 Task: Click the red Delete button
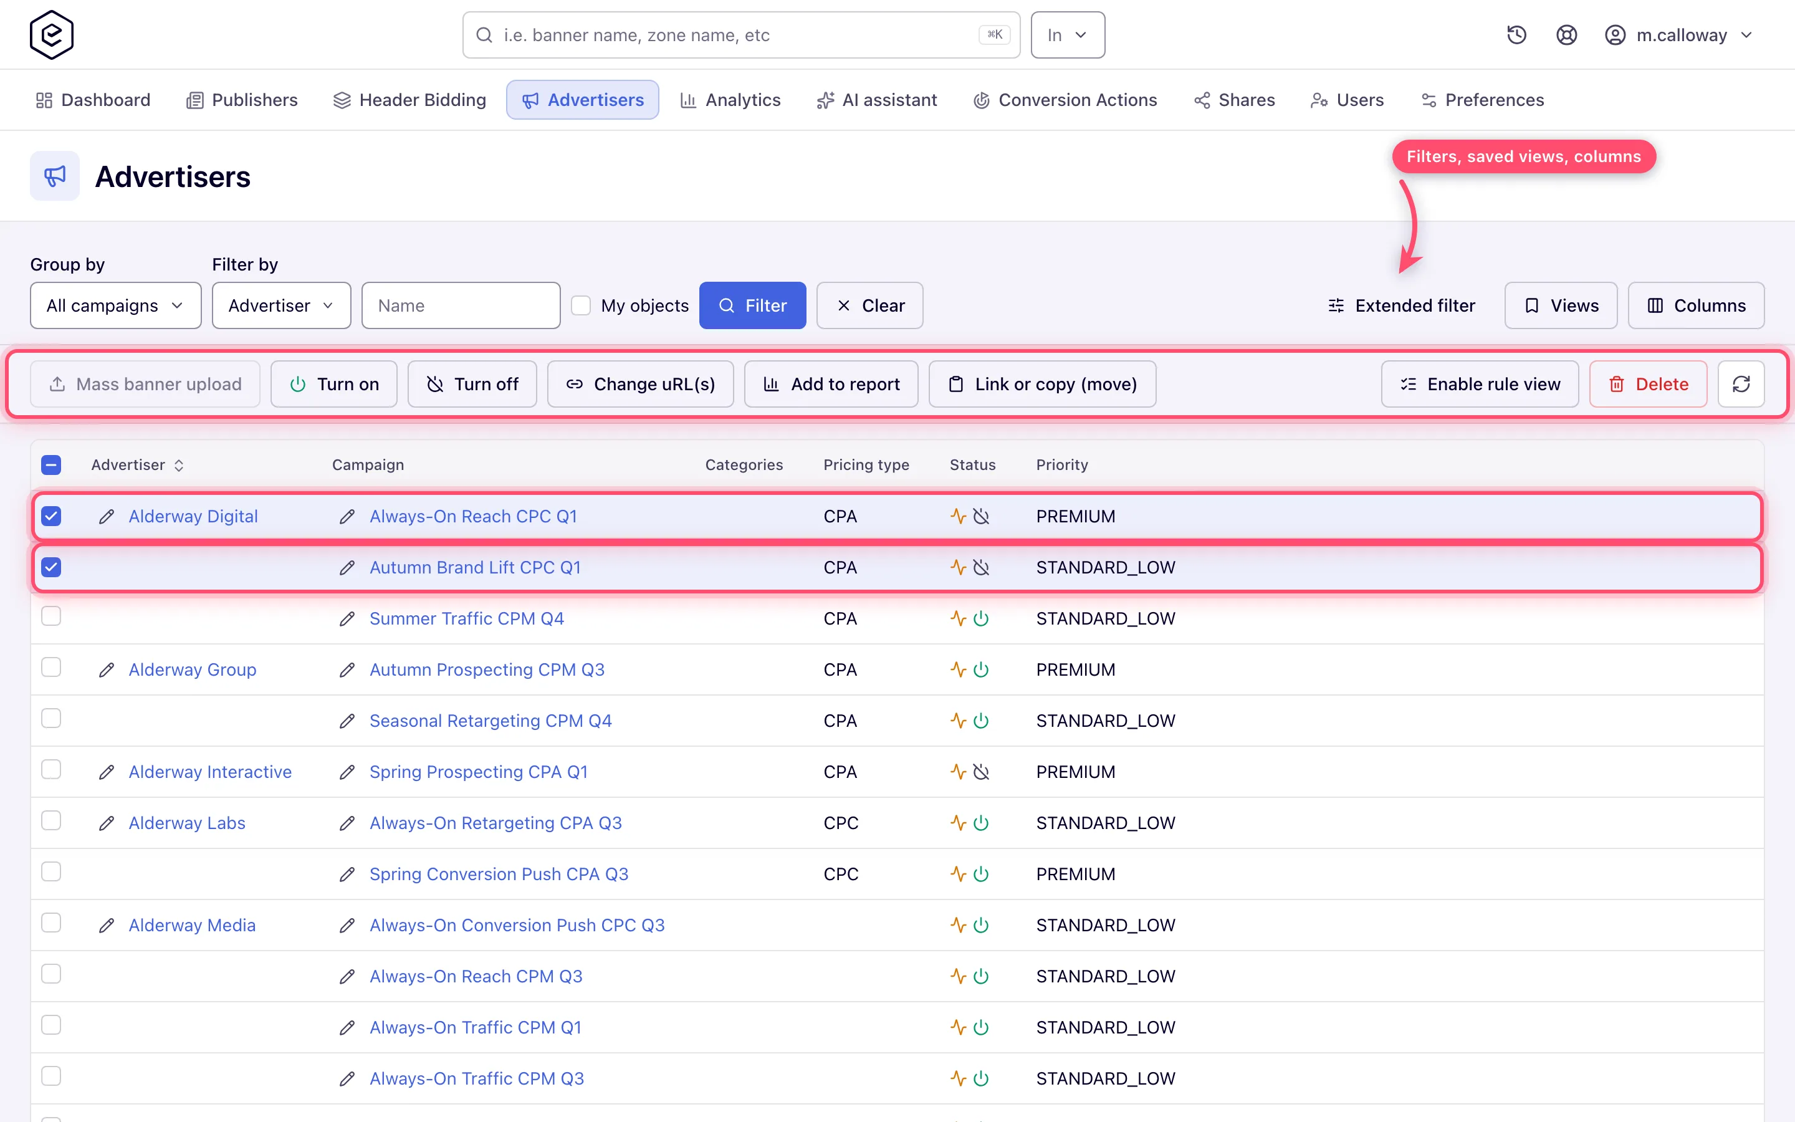[1648, 383]
